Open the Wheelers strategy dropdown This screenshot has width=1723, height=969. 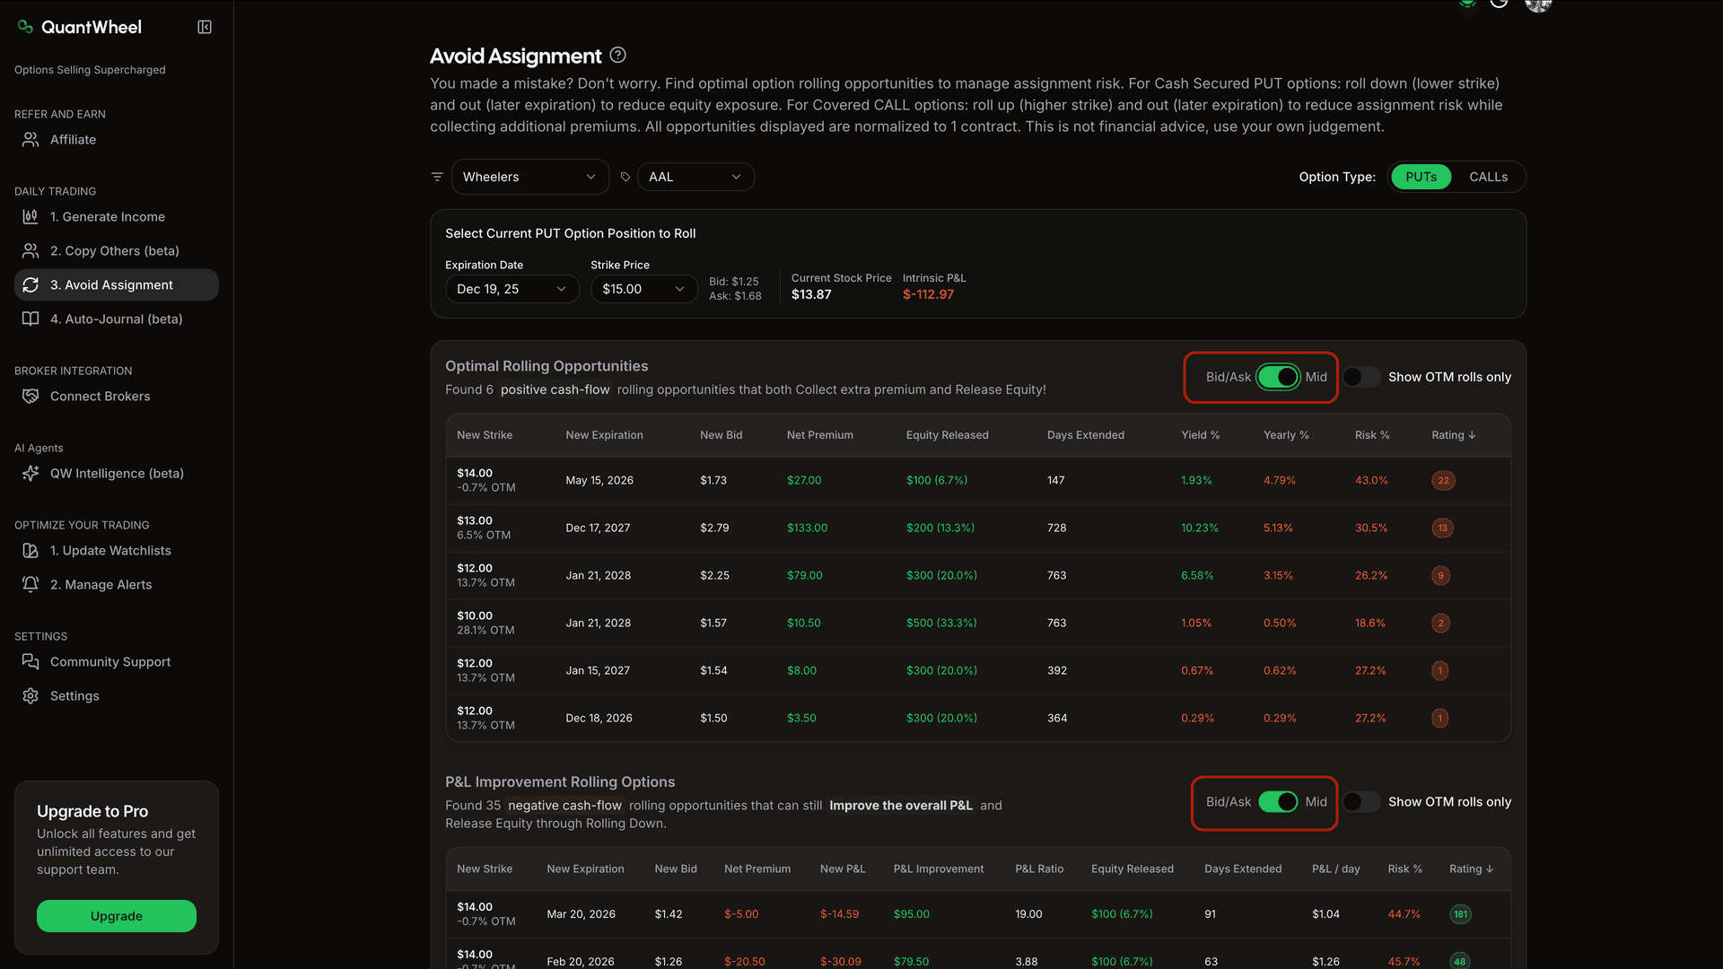[x=529, y=177]
